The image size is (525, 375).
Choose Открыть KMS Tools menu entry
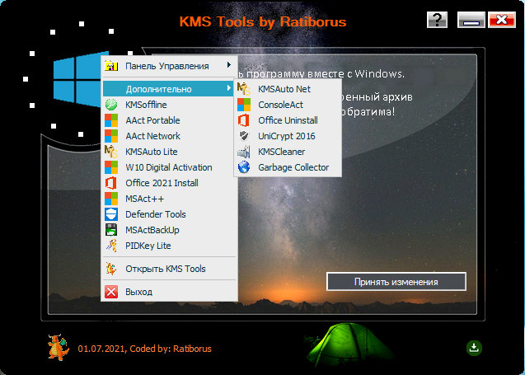(165, 269)
